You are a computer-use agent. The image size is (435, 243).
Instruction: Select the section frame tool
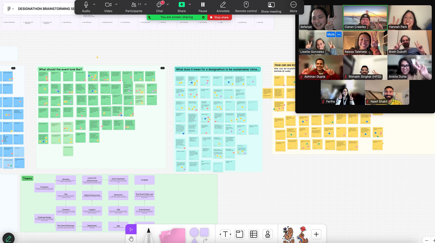coord(239,234)
